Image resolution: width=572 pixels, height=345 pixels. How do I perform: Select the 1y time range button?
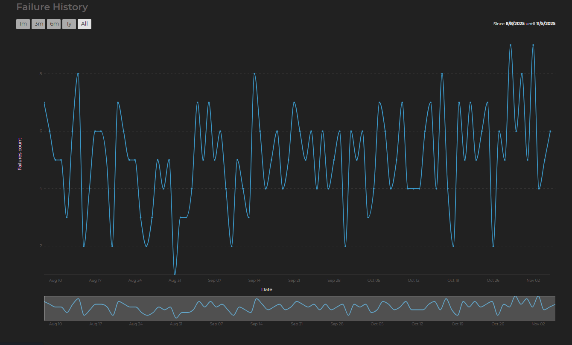pos(69,24)
